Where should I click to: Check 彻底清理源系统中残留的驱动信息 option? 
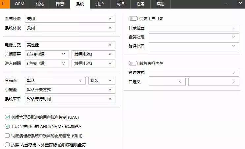(x=8, y=136)
